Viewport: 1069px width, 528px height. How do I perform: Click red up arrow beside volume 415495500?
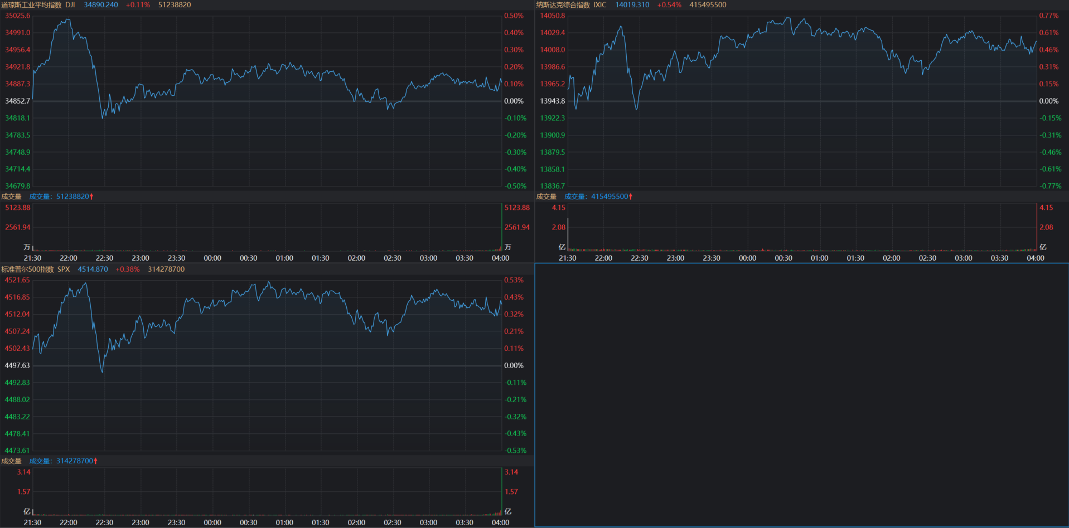(x=631, y=197)
